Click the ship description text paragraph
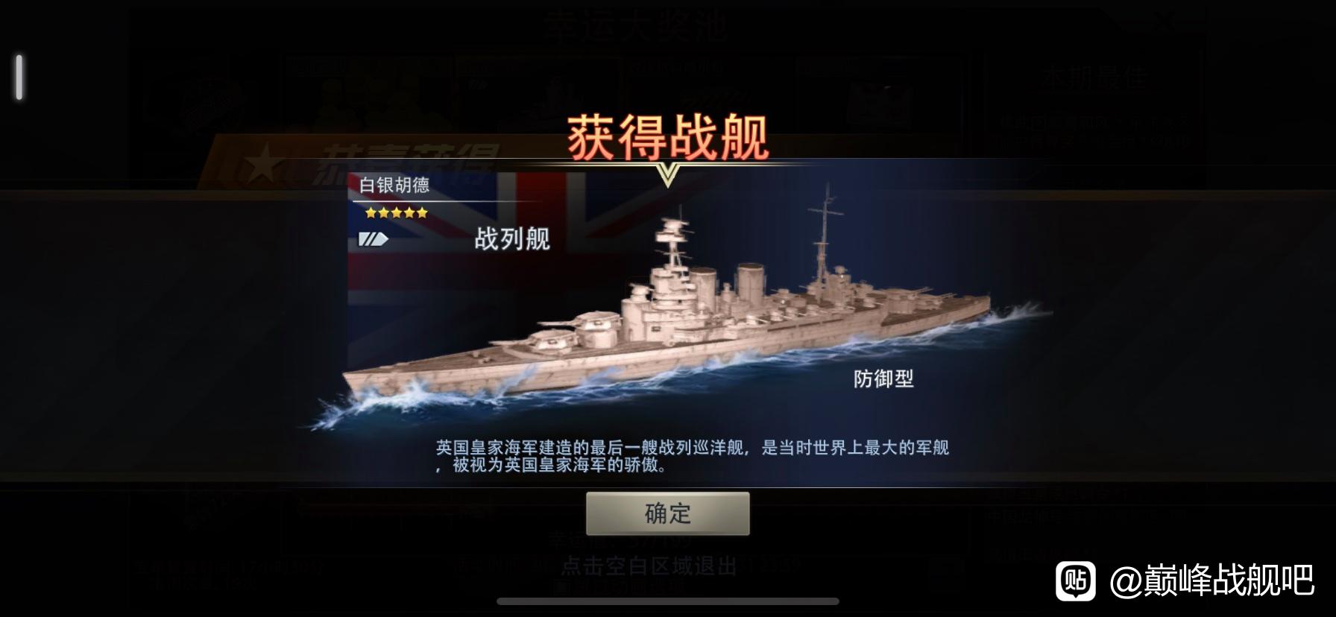This screenshot has width=1336, height=617. pos(692,456)
